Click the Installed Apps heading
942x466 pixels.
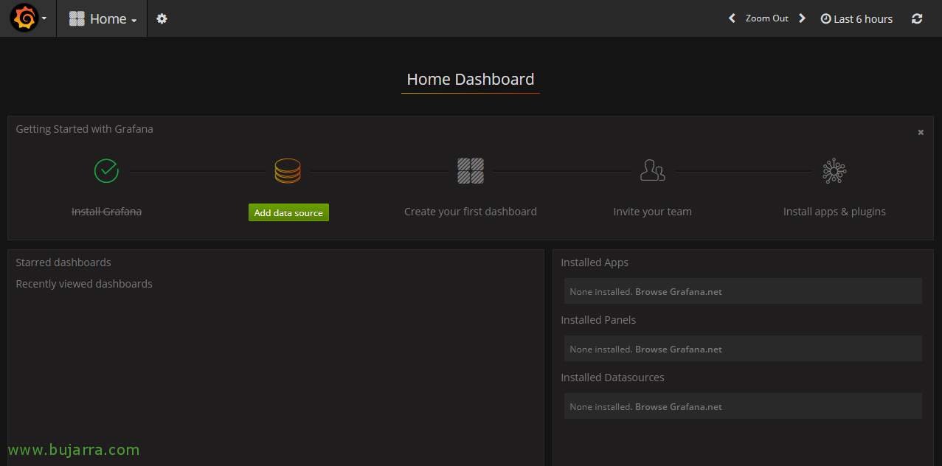point(595,262)
